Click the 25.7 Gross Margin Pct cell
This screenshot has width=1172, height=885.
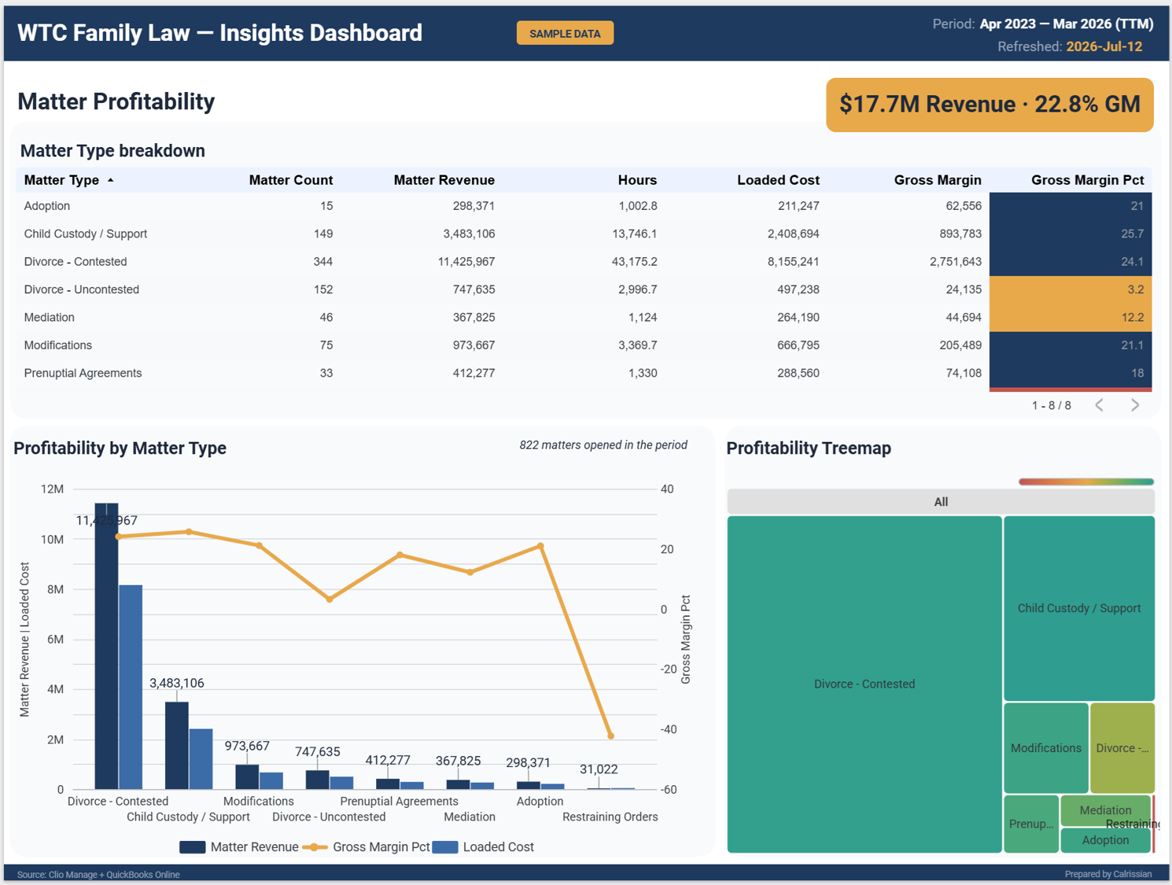click(x=1071, y=234)
